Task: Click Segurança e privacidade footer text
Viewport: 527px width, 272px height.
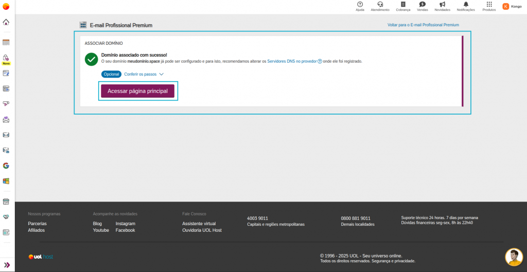Action: point(393,261)
